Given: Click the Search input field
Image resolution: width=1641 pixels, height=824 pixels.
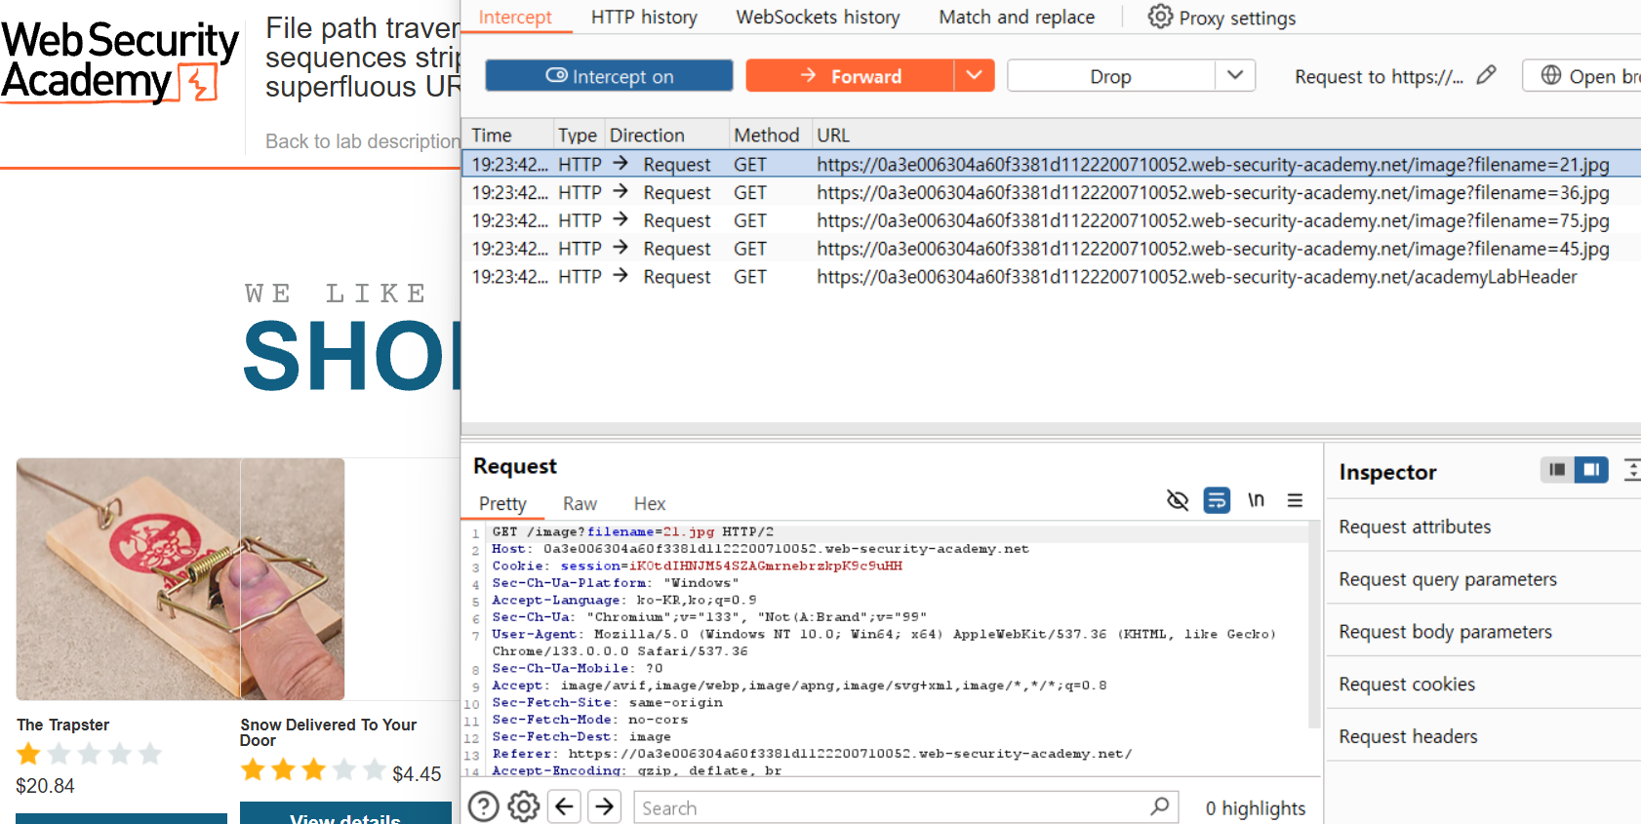Looking at the screenshot, I should coord(905,807).
